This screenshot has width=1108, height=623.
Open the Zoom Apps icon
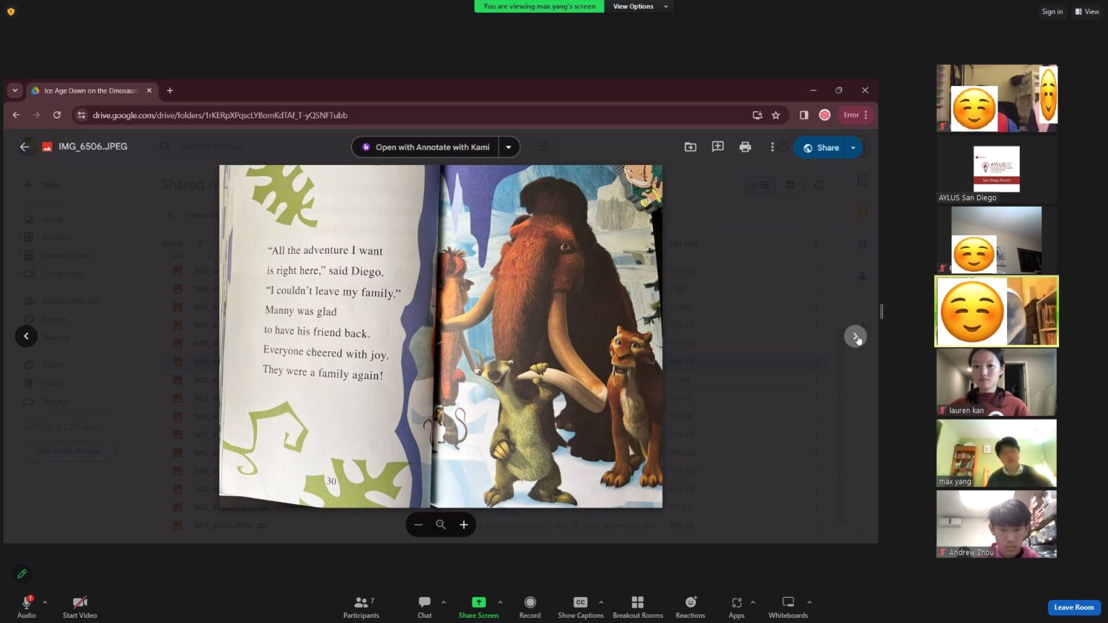coord(737,602)
